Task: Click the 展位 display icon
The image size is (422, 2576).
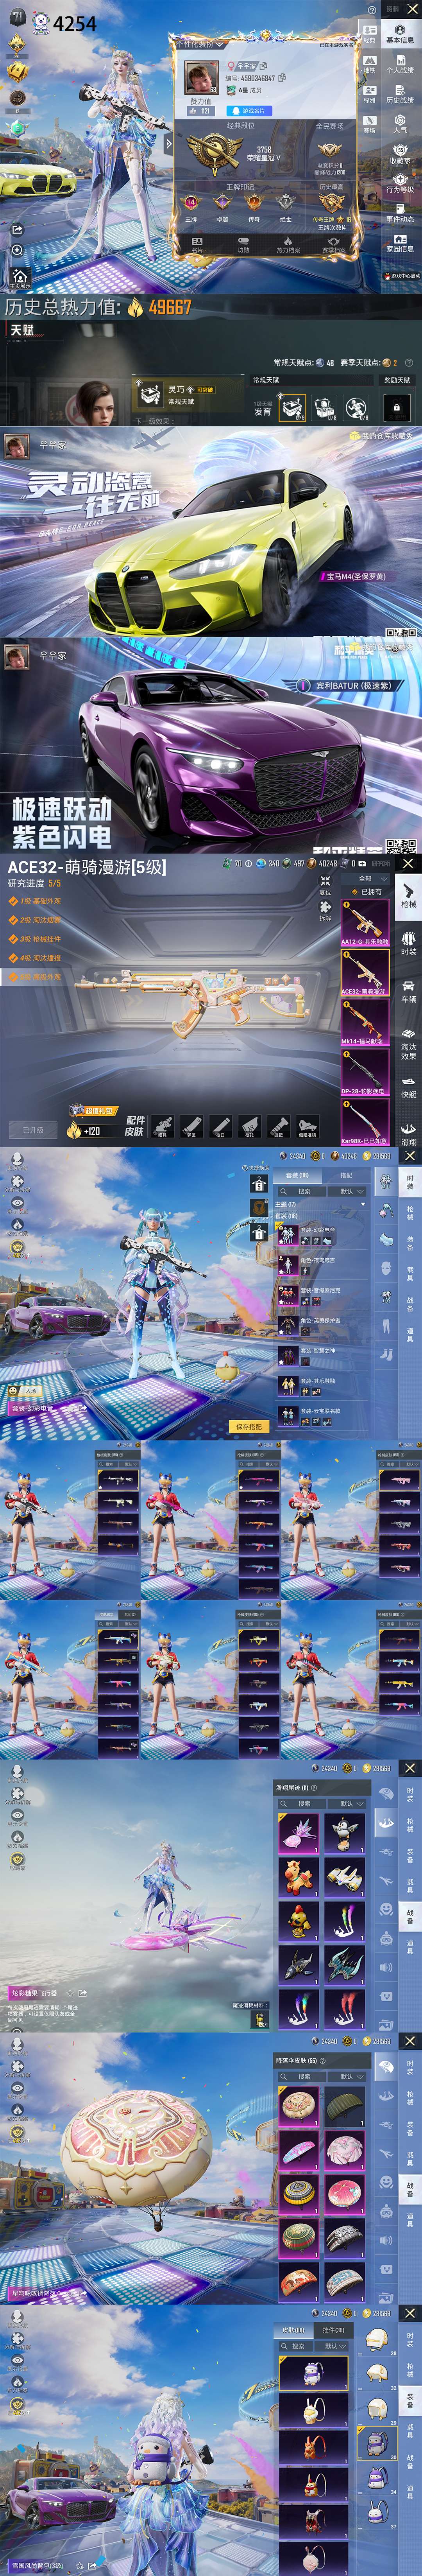Action: [x=325, y=885]
